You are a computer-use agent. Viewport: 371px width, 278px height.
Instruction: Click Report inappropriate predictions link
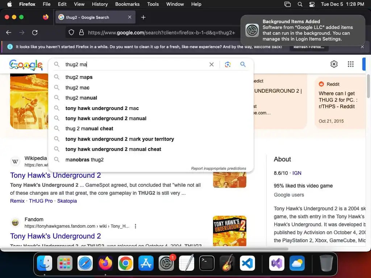click(x=218, y=168)
